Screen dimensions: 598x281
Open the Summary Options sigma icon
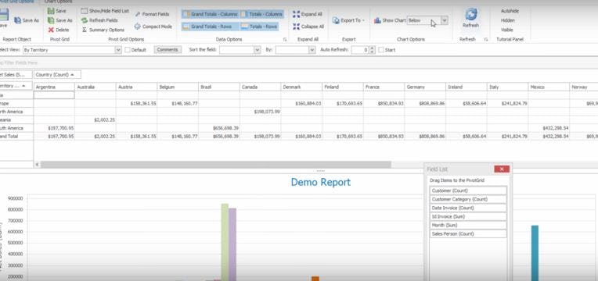[85, 30]
